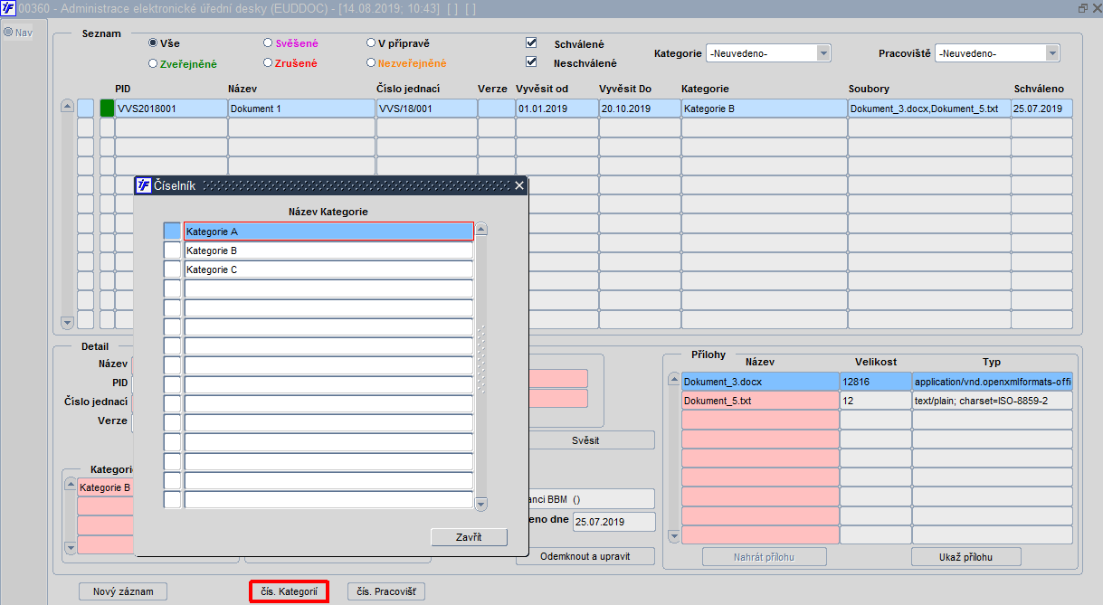Select the Zrušené radio option
Image resolution: width=1103 pixels, height=605 pixels.
click(x=268, y=63)
